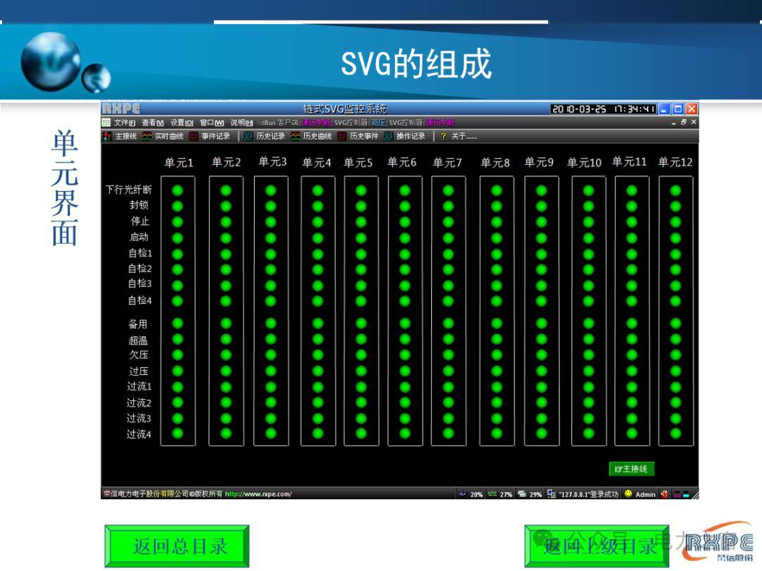Click 单元12 过流4 status indicator

[x=675, y=434]
